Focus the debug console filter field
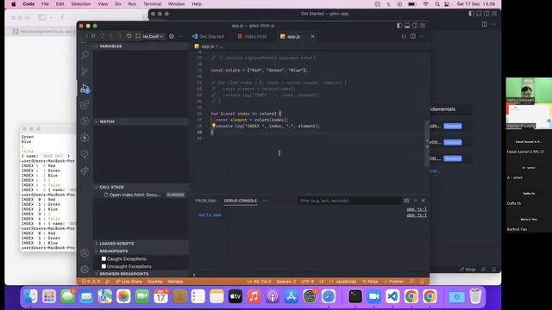The width and height of the screenshot is (552, 310). [349, 201]
